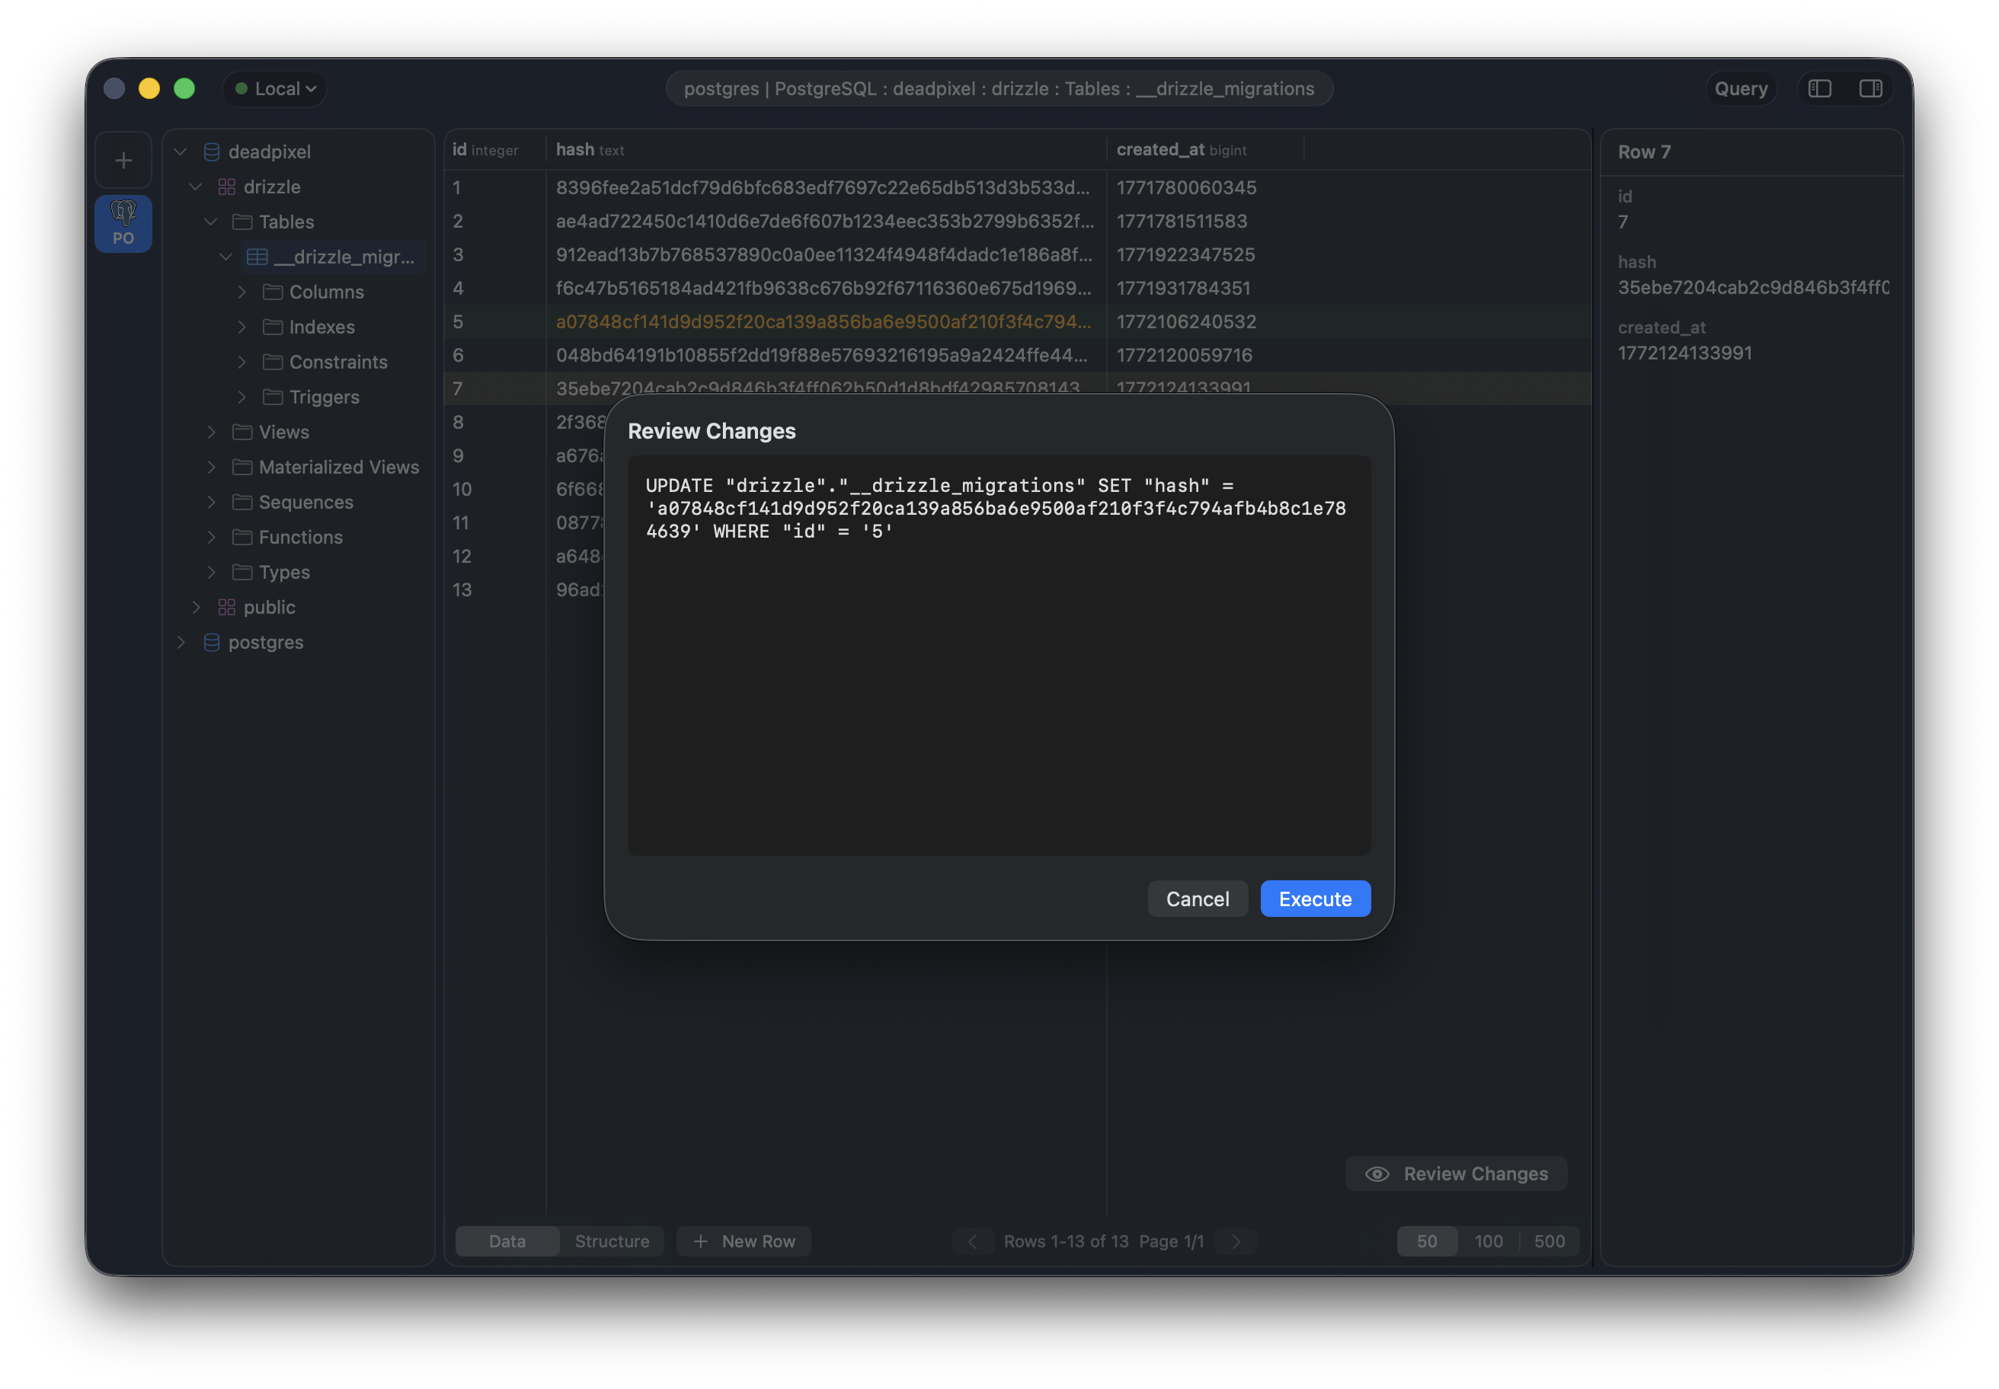
Task: Switch to the Data tab
Action: [x=507, y=1241]
